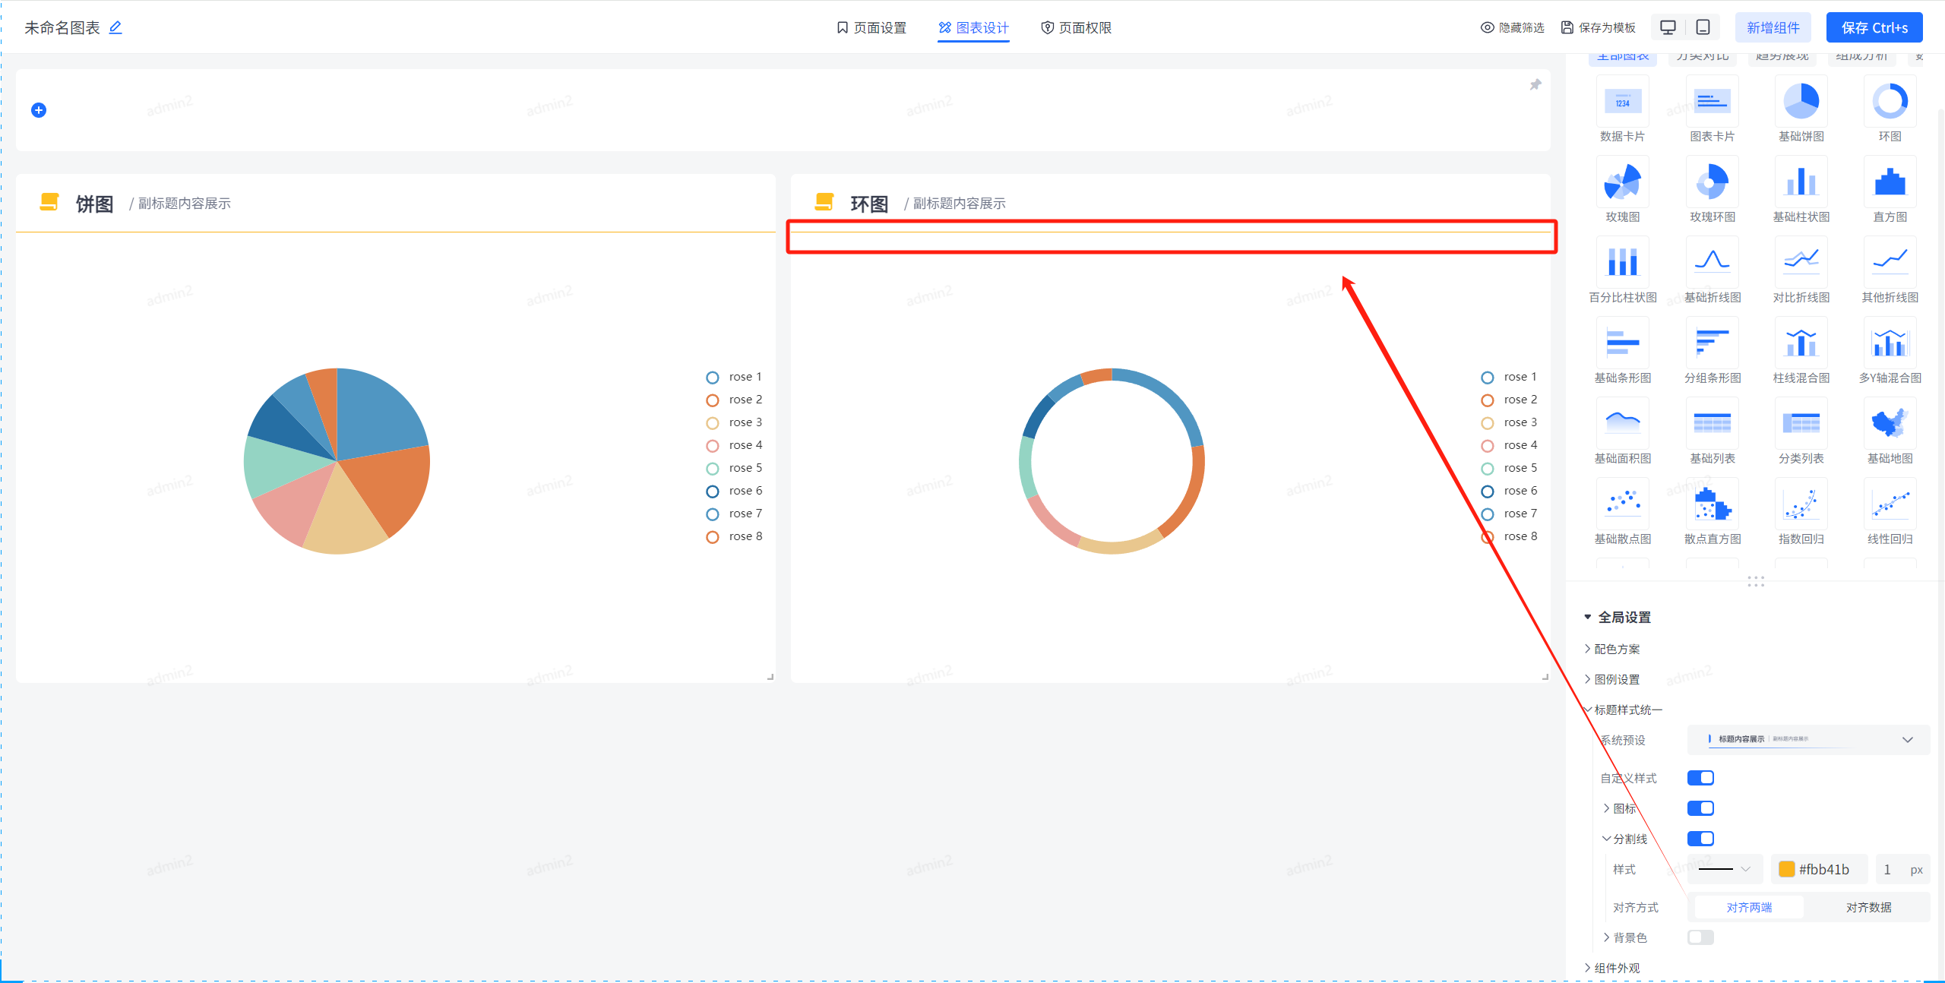Click the 新增组件 button
1945x983 pixels.
1773,28
